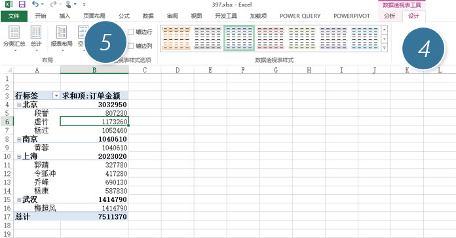This screenshot has width=456, height=238.
Task: Select the 令狐冲 row label
Action: coord(45,173)
